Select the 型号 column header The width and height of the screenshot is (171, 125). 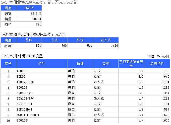(x=42, y=64)
